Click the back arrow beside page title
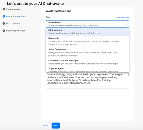 (4, 4)
